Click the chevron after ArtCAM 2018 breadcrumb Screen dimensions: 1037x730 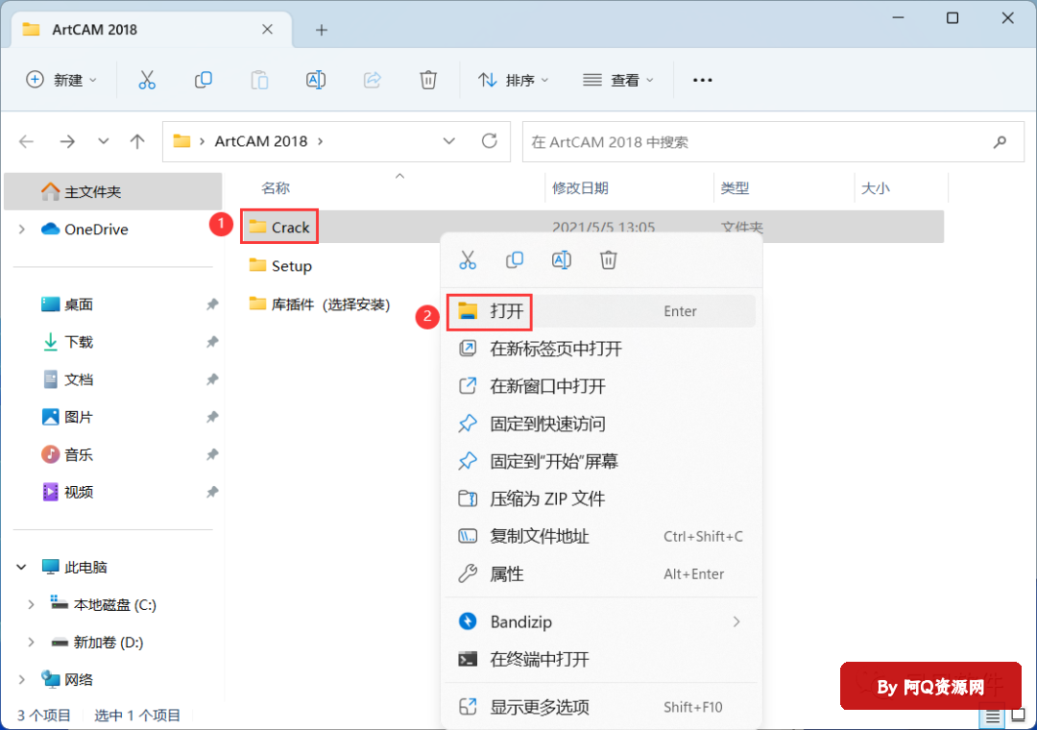(321, 141)
